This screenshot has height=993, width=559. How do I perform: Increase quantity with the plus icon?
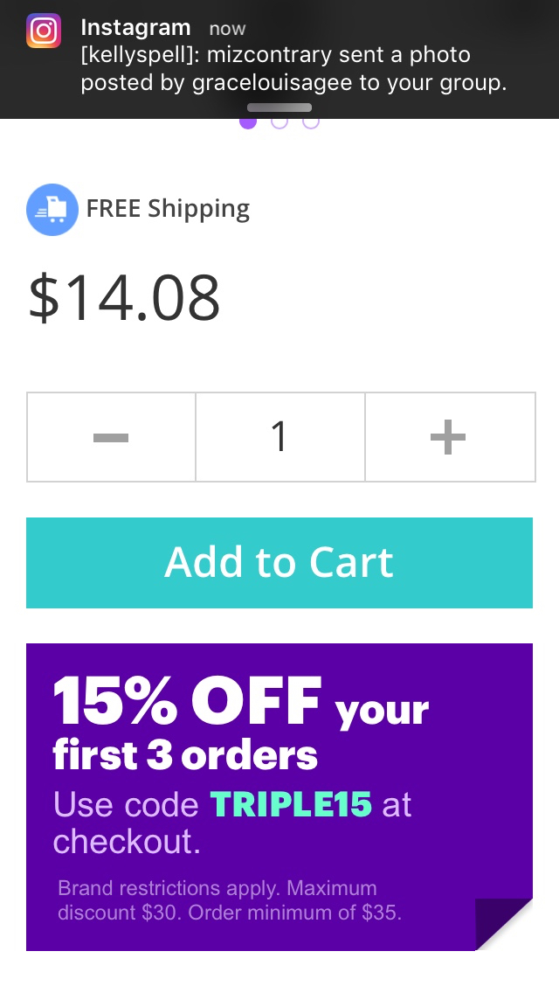(448, 437)
